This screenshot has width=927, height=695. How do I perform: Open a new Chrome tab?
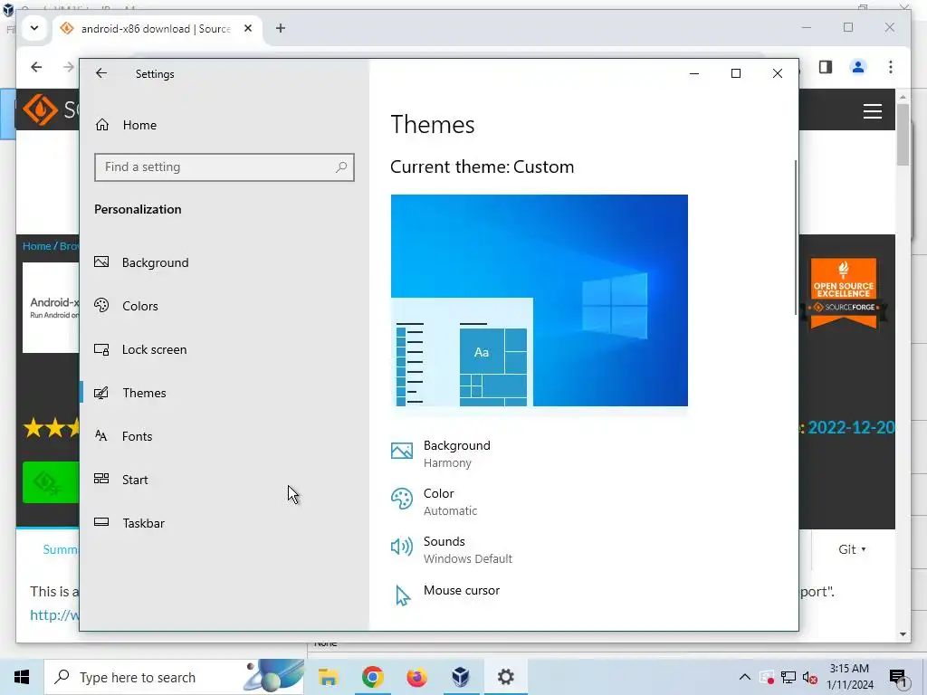[281, 28]
